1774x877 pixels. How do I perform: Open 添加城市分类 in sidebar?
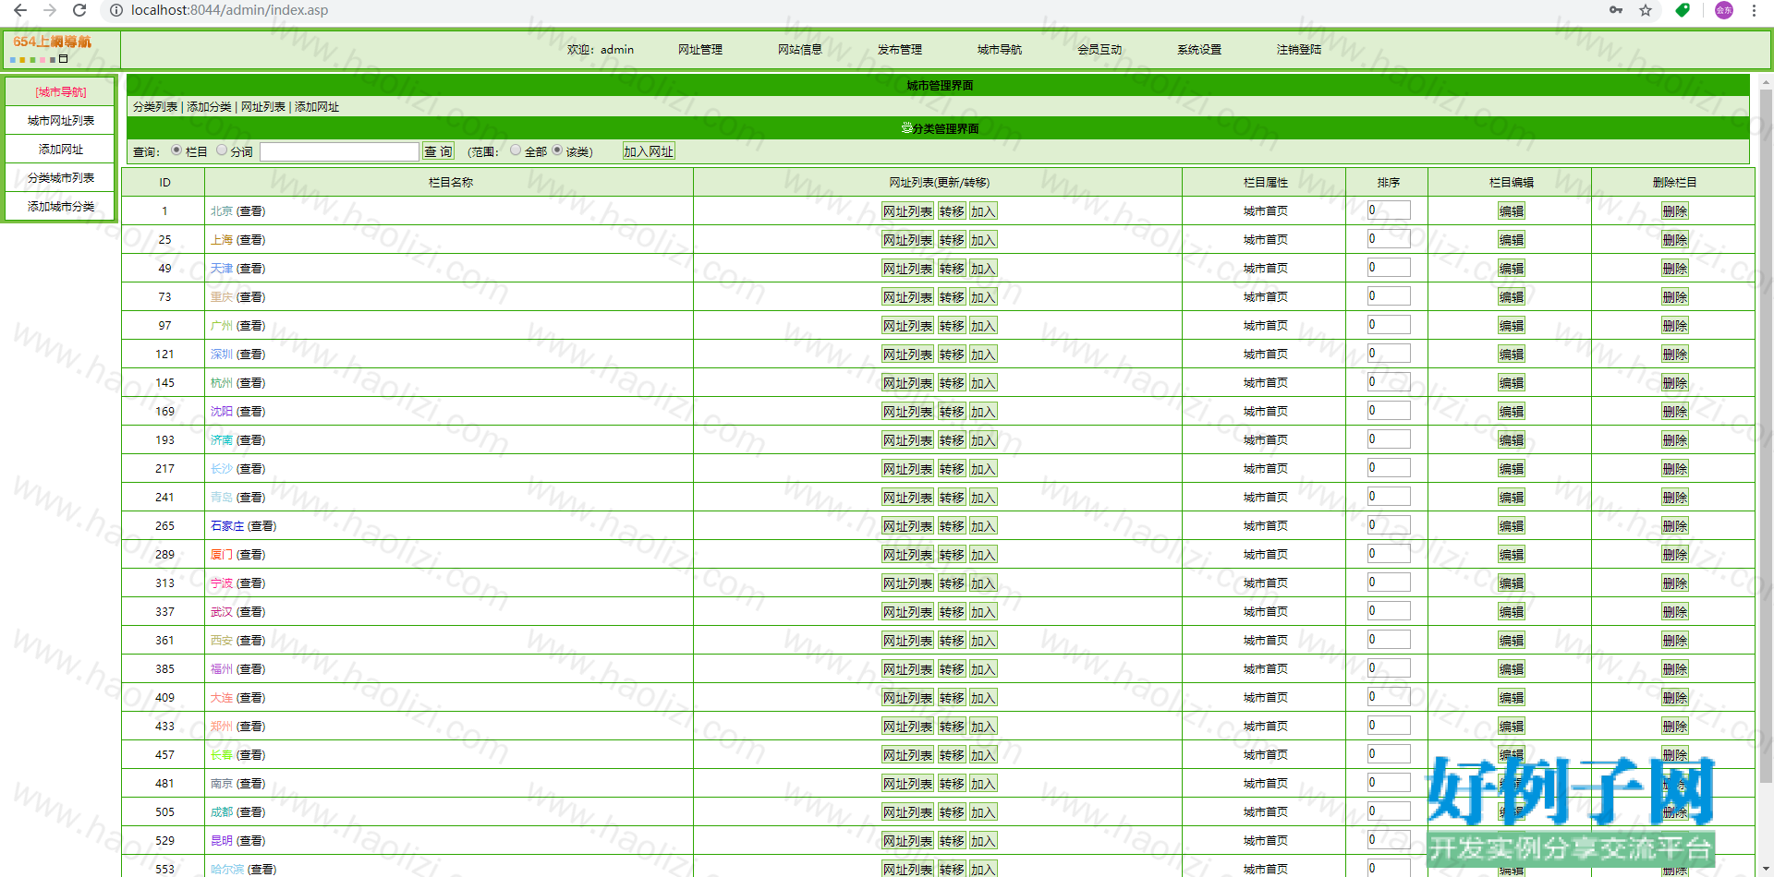tap(61, 207)
